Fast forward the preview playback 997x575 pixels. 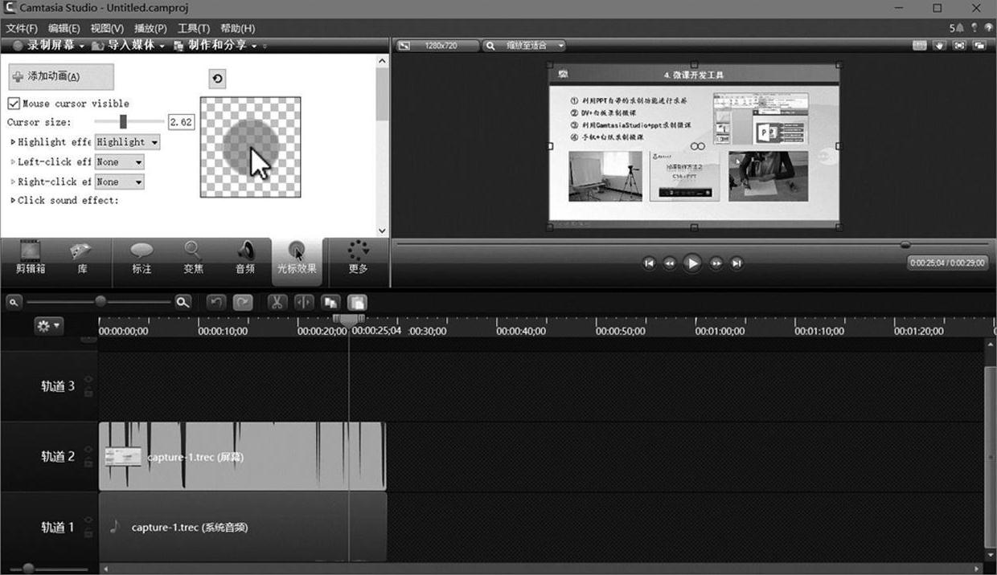coord(716,263)
